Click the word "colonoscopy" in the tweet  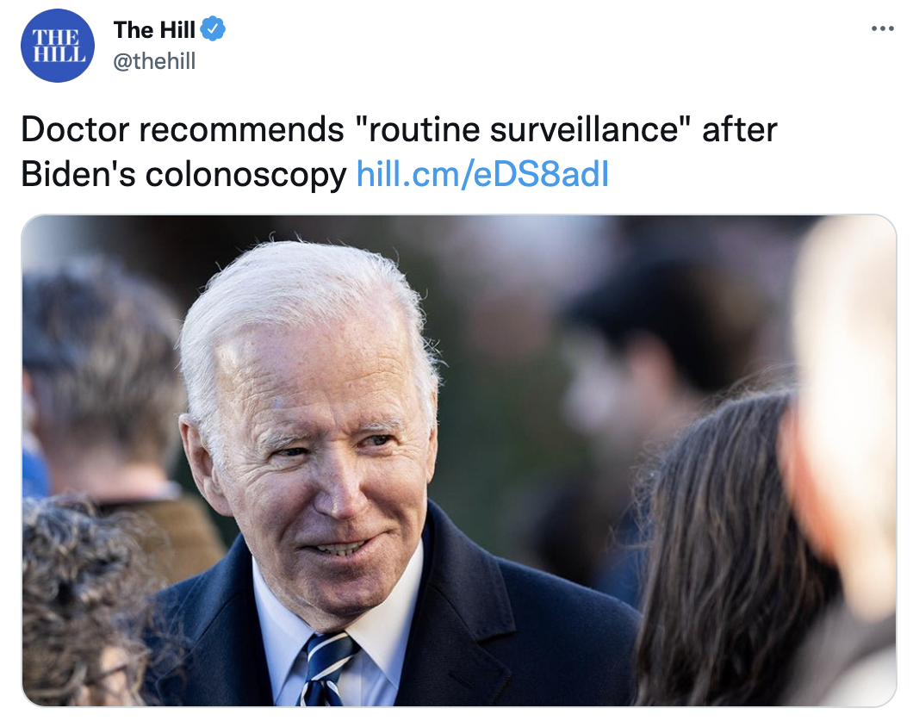click(245, 175)
